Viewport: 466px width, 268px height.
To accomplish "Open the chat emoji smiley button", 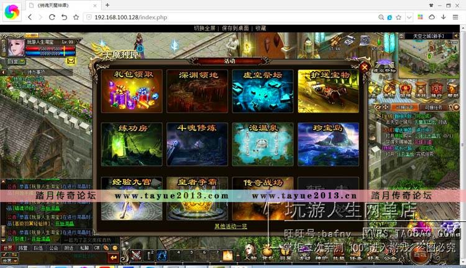I will pyautogui.click(x=115, y=247).
